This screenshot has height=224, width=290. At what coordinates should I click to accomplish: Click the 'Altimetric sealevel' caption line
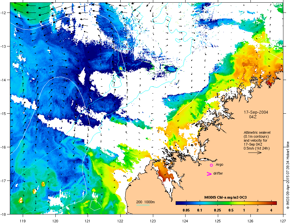point(257,132)
